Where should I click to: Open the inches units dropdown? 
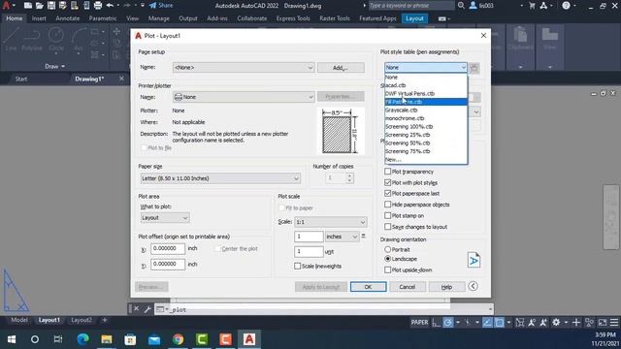pyautogui.click(x=342, y=237)
